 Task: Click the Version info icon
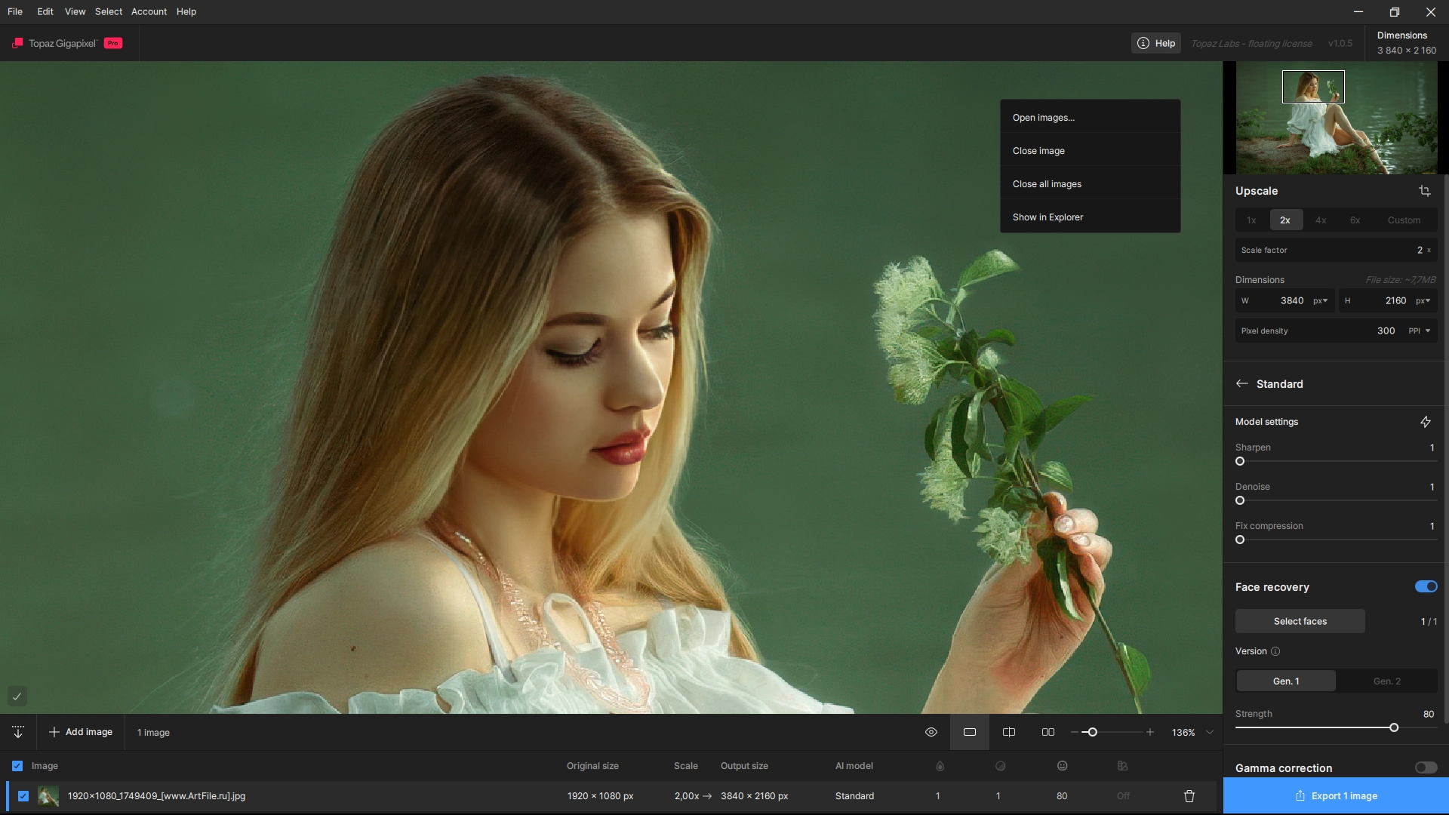1275,651
